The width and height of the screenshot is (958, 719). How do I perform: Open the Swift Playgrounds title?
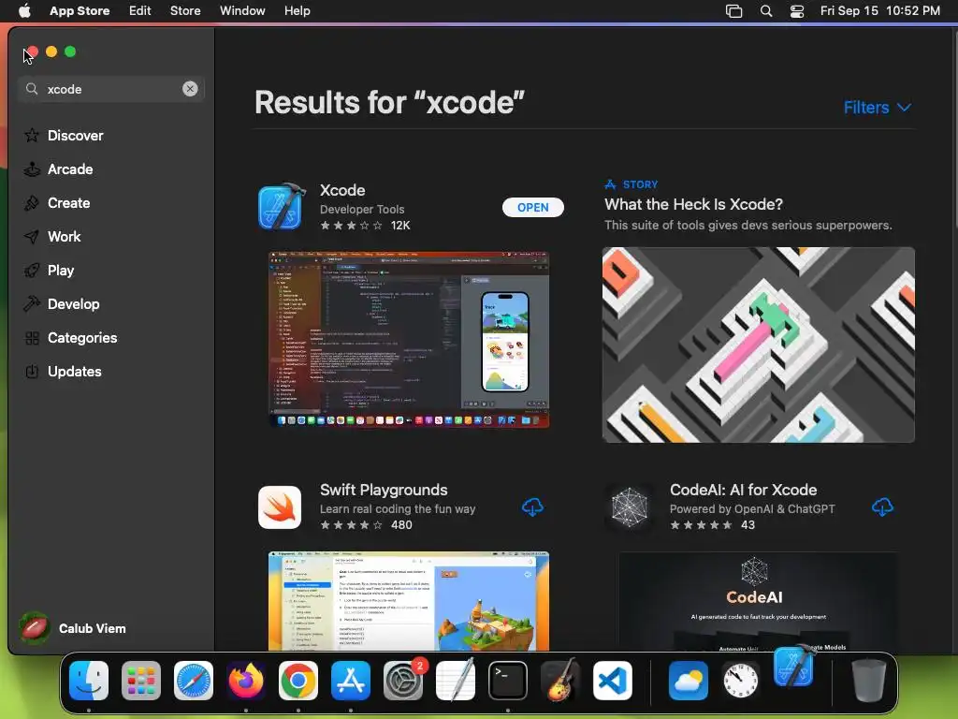tap(384, 490)
